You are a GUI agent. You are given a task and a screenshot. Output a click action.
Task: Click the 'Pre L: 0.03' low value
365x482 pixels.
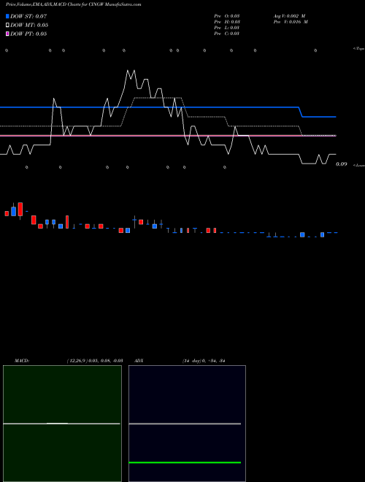pos(227,28)
